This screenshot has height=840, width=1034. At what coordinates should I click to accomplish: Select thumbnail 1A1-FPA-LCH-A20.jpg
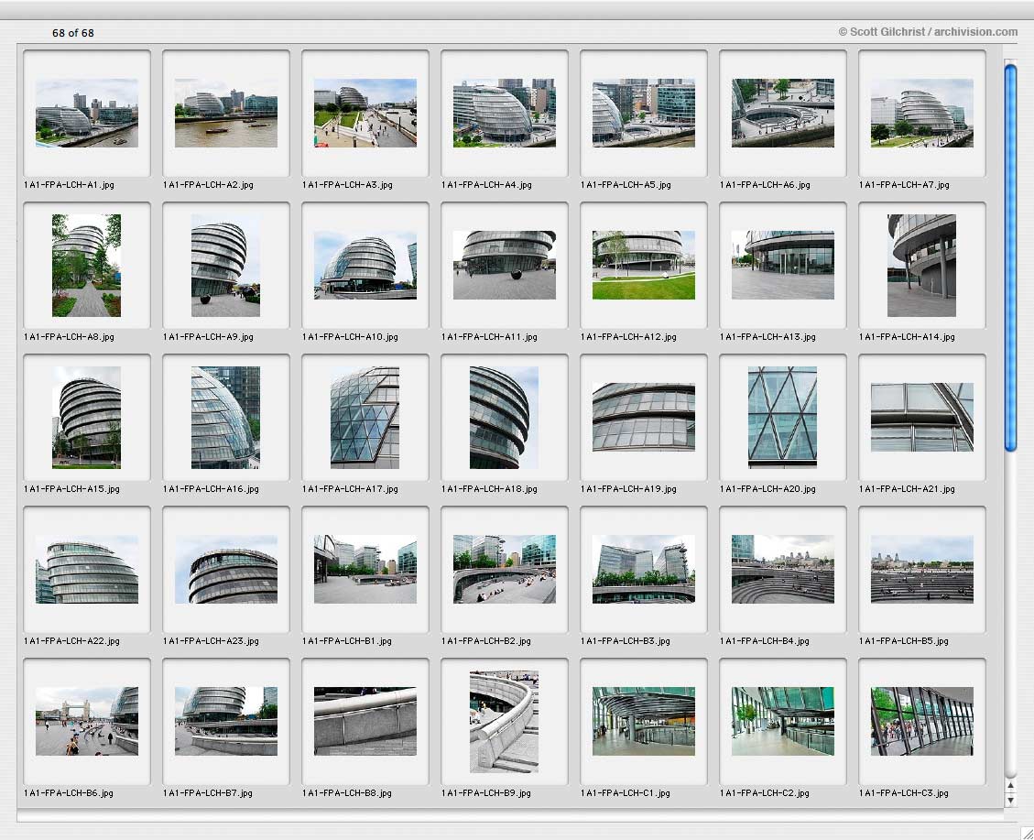782,418
